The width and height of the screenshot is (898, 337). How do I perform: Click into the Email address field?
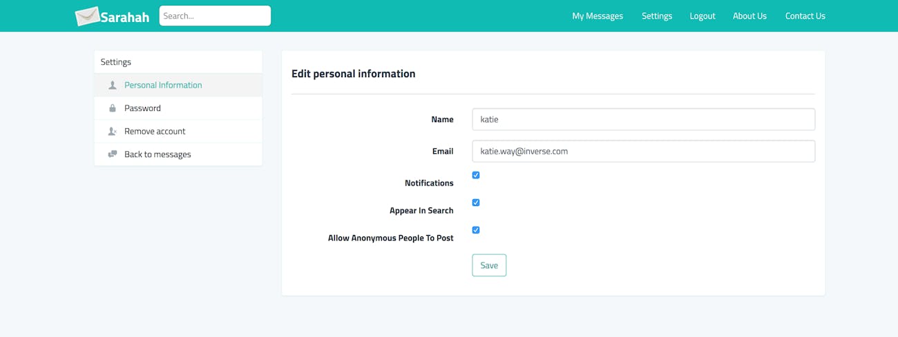644,151
